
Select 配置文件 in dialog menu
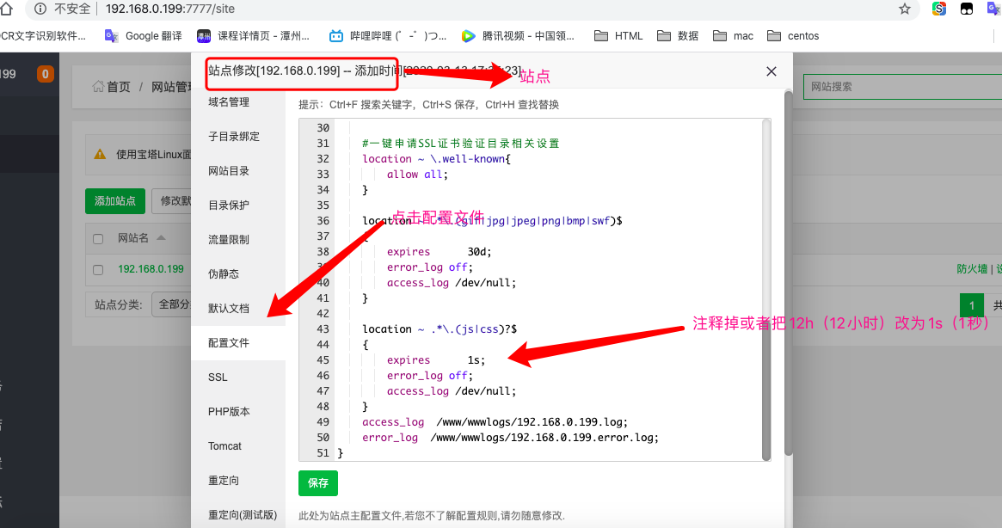238,343
